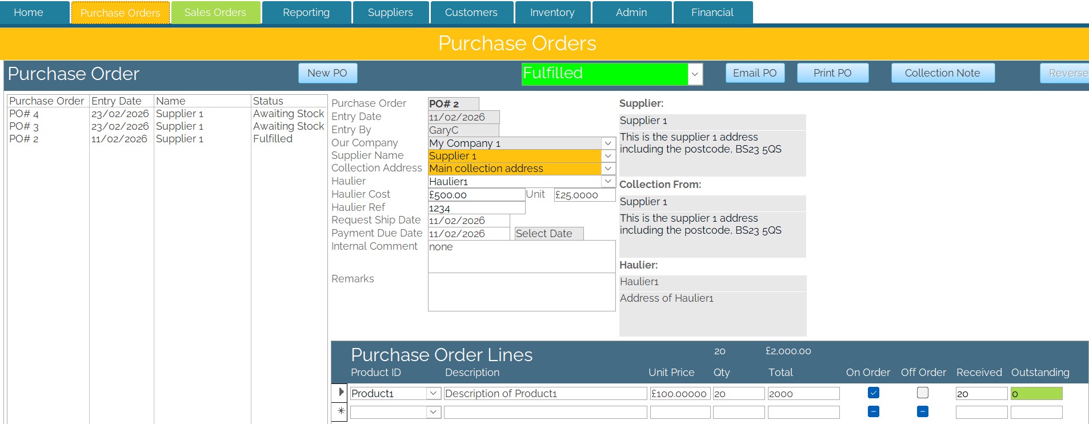Viewport: 1089px width, 424px height.
Task: Click the green Outstanding field for Product1
Action: [1036, 394]
